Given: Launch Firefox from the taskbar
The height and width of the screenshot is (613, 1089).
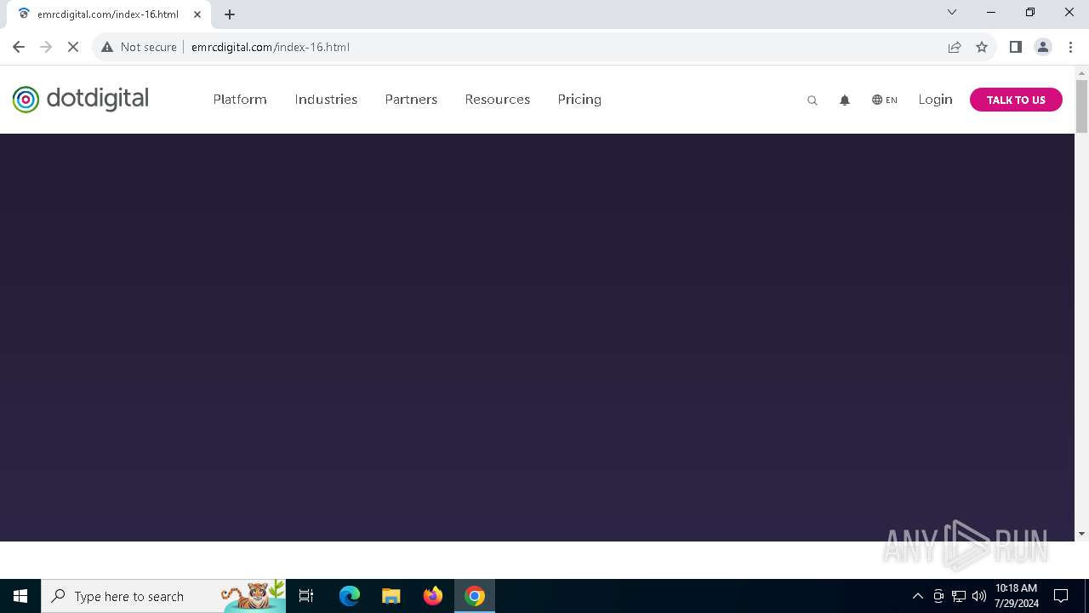Looking at the screenshot, I should click(433, 596).
